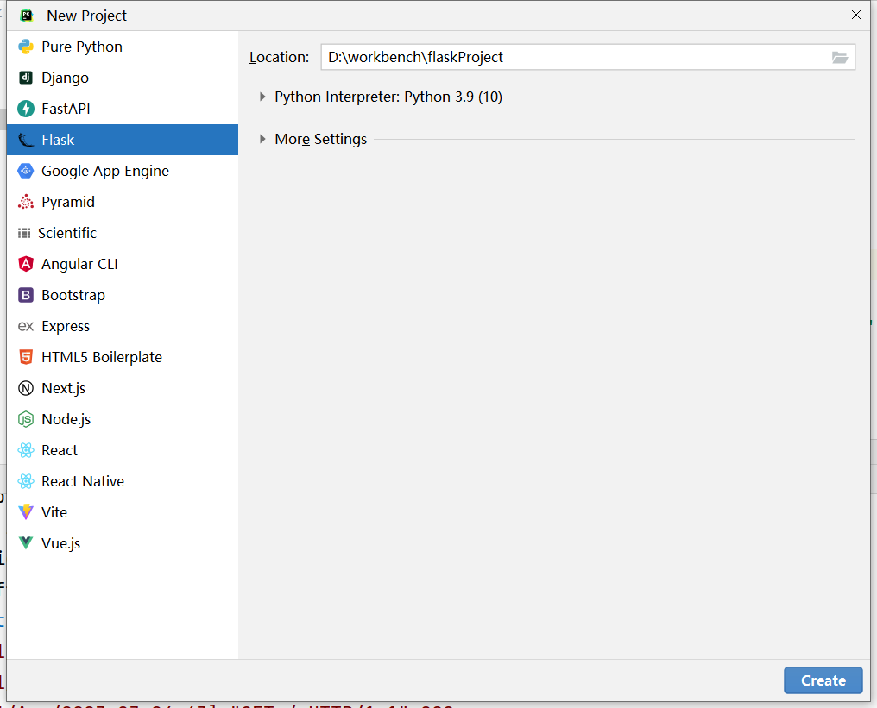Click the Scientific grid icon

pyautogui.click(x=24, y=233)
